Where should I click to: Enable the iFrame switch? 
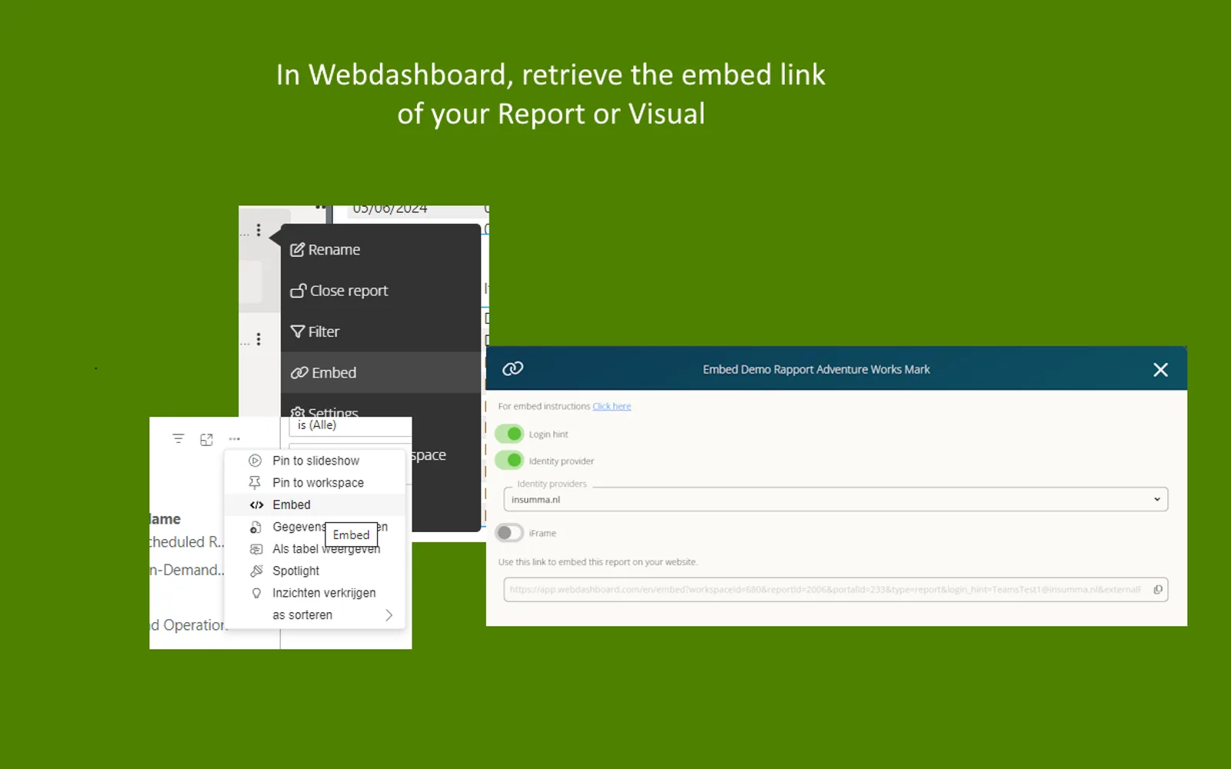click(x=509, y=533)
